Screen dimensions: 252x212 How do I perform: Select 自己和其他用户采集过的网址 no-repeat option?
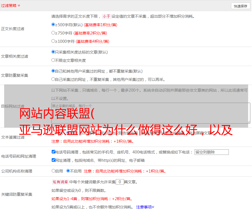[53, 71]
